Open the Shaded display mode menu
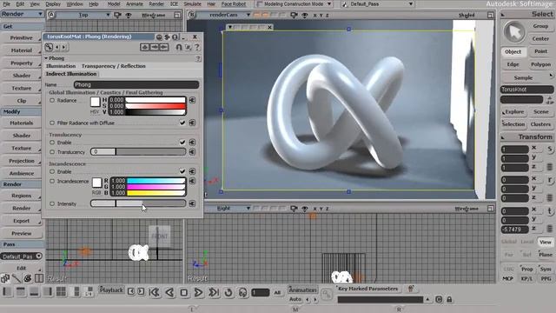Screen dimensions: 556x313 click(467, 16)
